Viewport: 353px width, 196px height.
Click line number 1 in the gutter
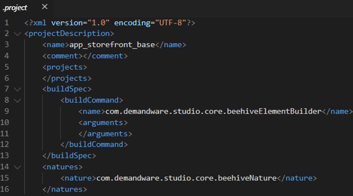point(7,23)
